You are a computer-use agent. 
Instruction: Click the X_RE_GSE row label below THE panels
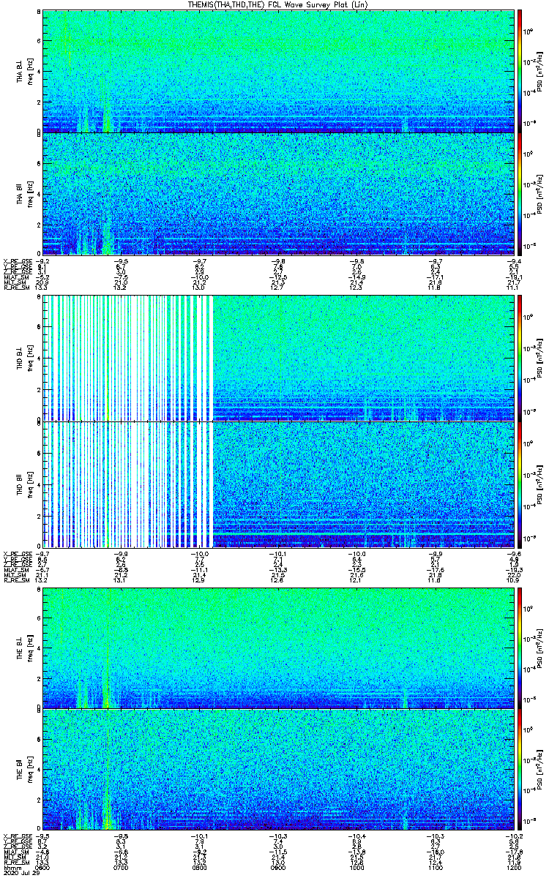[17, 837]
